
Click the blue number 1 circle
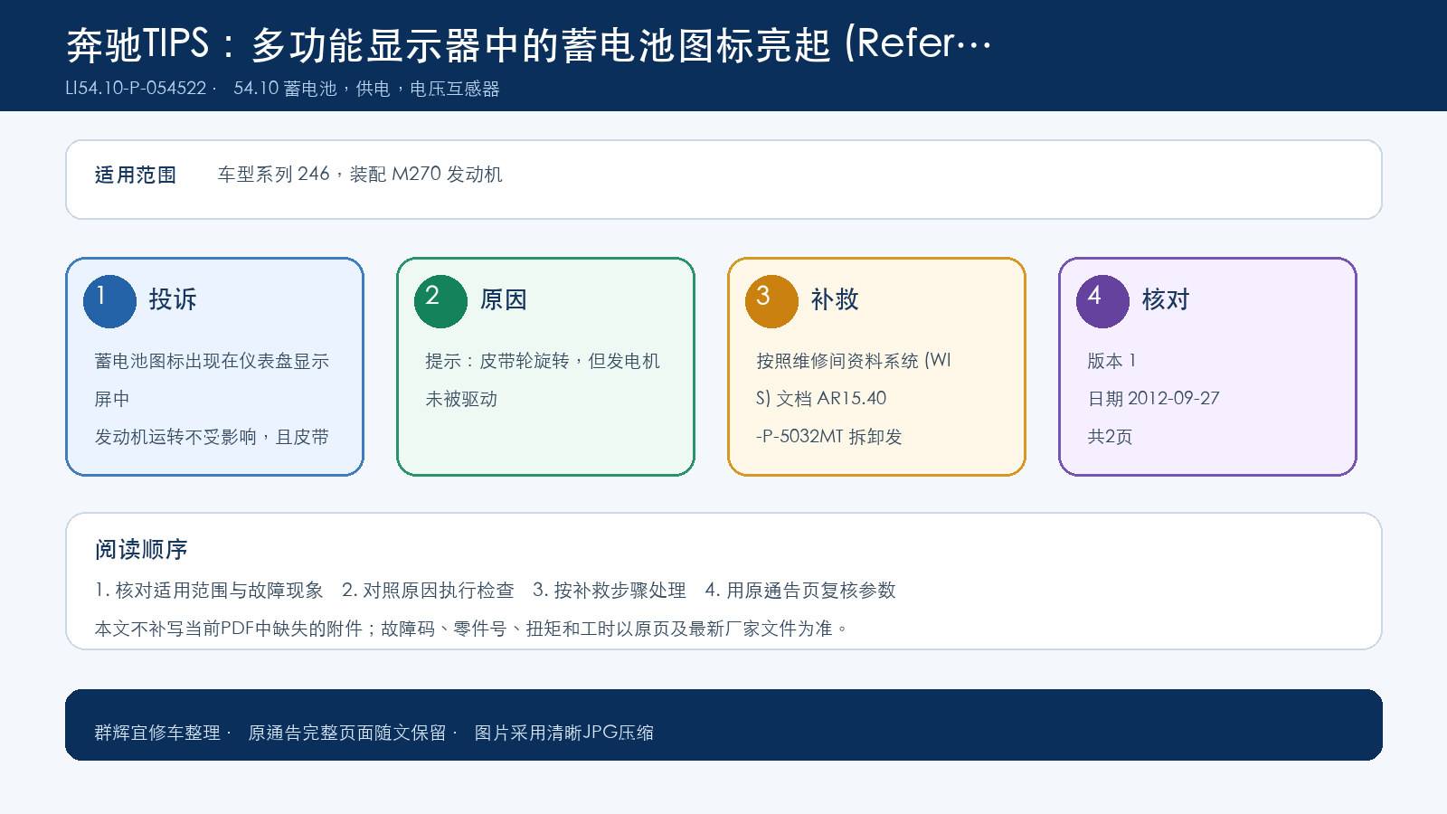point(109,301)
